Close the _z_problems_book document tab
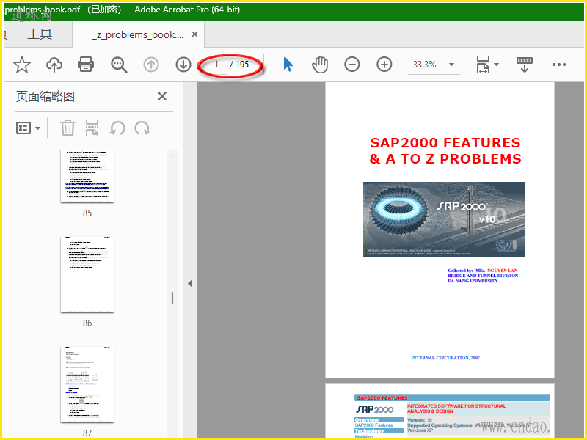Image resolution: width=587 pixels, height=440 pixels. click(x=194, y=34)
